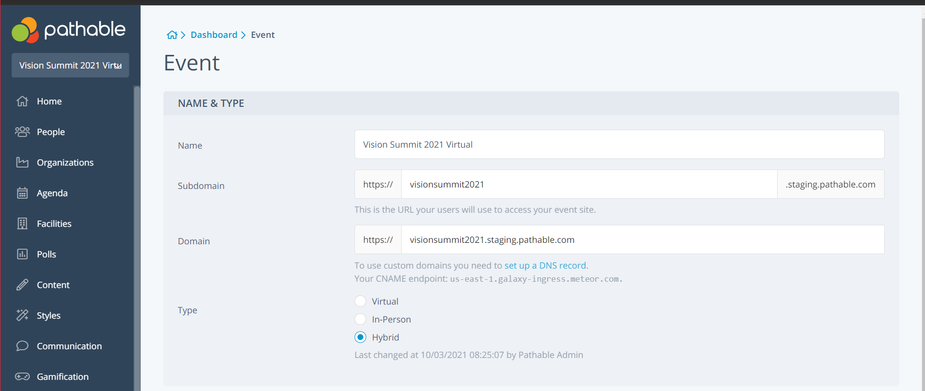Click the Content pencil icon
This screenshot has height=391, width=925.
pyautogui.click(x=22, y=285)
